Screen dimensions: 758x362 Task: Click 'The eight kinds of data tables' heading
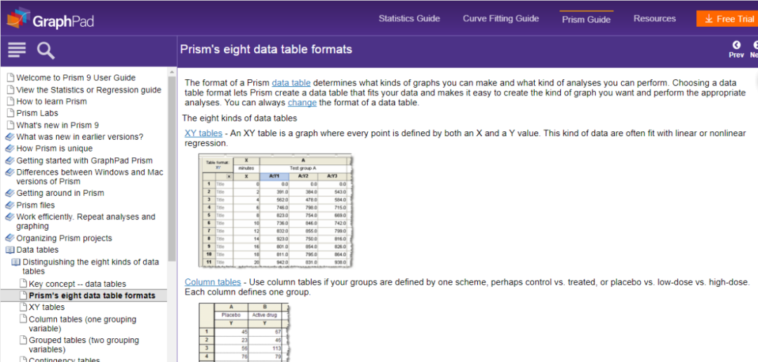239,118
